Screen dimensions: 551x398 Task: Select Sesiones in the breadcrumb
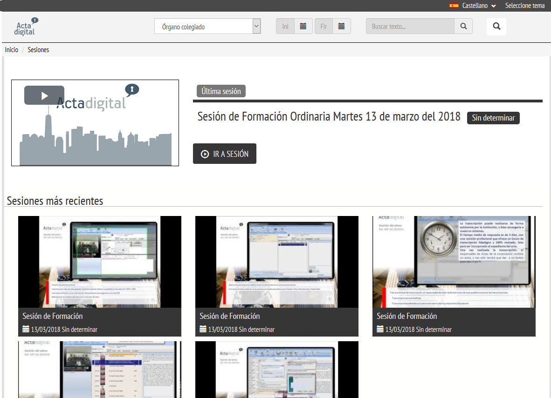pyautogui.click(x=38, y=50)
